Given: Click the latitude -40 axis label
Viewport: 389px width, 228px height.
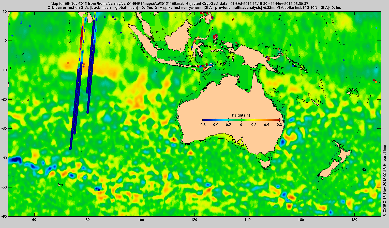Looking at the screenshot, I should (4, 158).
